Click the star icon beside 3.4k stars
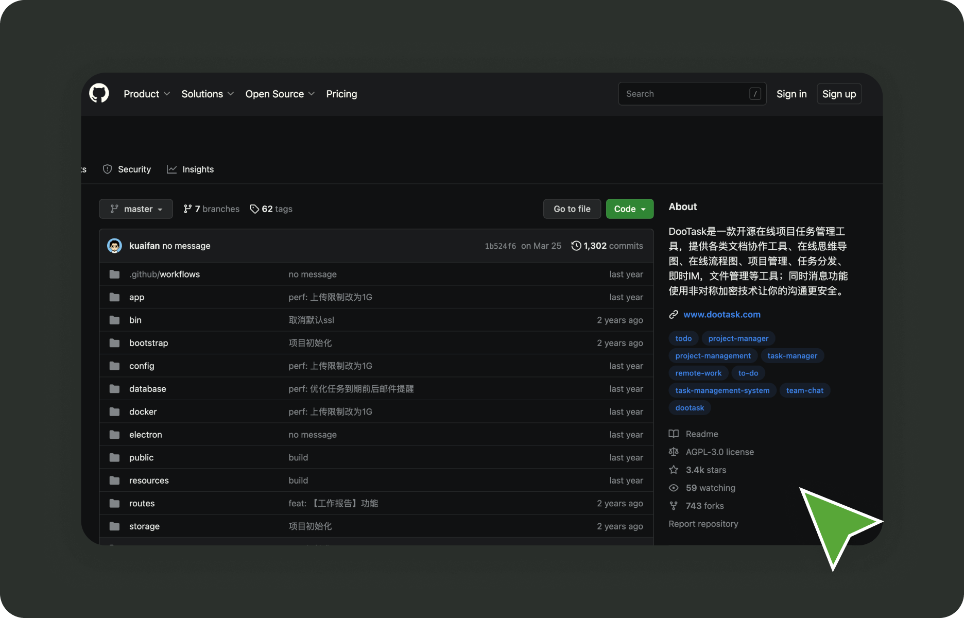The image size is (964, 618). click(674, 470)
